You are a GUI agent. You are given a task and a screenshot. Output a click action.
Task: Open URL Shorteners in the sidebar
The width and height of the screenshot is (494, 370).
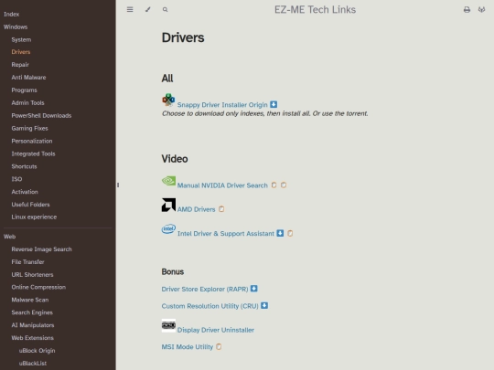pos(32,275)
